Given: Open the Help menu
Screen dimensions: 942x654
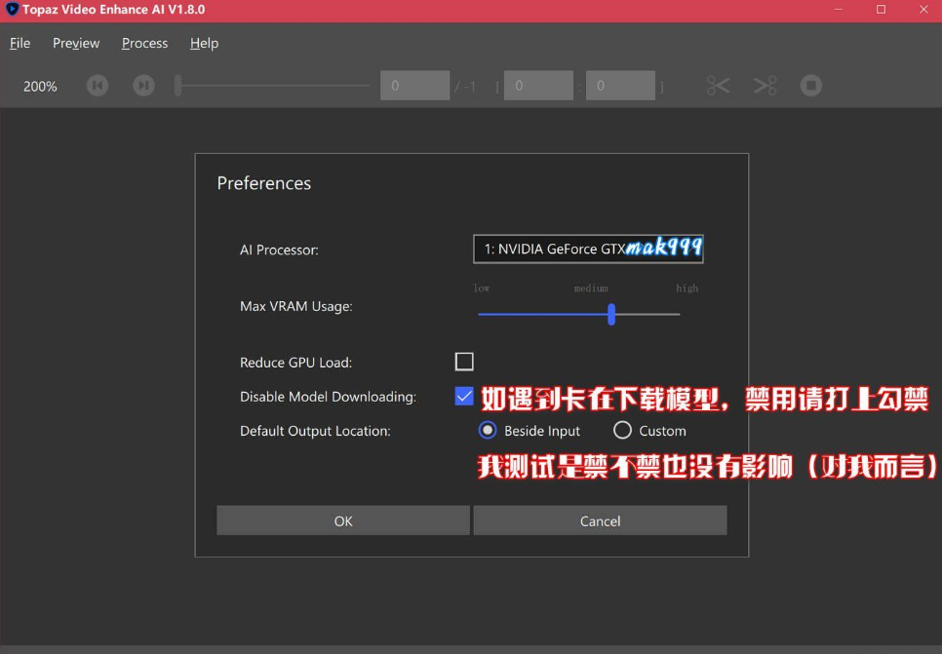Looking at the screenshot, I should pos(204,43).
